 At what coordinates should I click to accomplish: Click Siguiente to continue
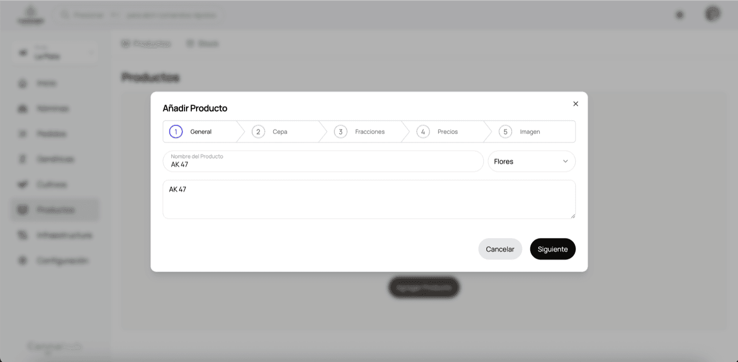[x=552, y=249]
